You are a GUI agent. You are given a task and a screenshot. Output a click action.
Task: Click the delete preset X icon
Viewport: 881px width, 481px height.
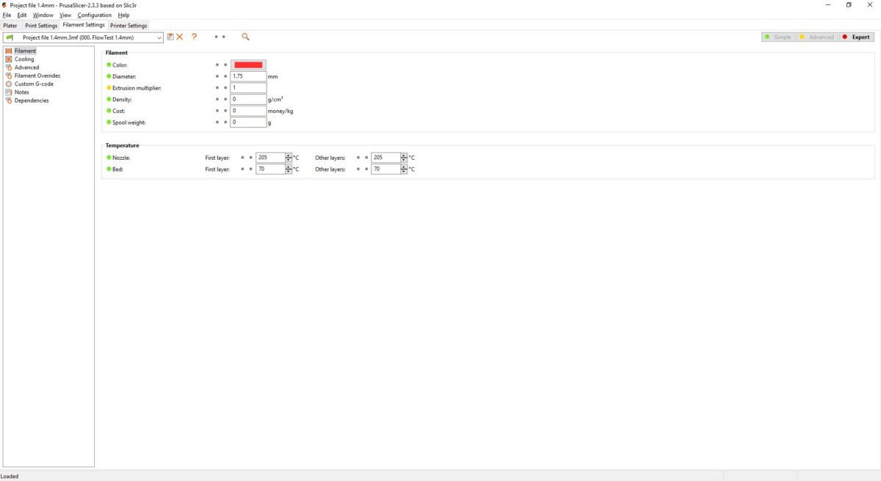point(179,37)
